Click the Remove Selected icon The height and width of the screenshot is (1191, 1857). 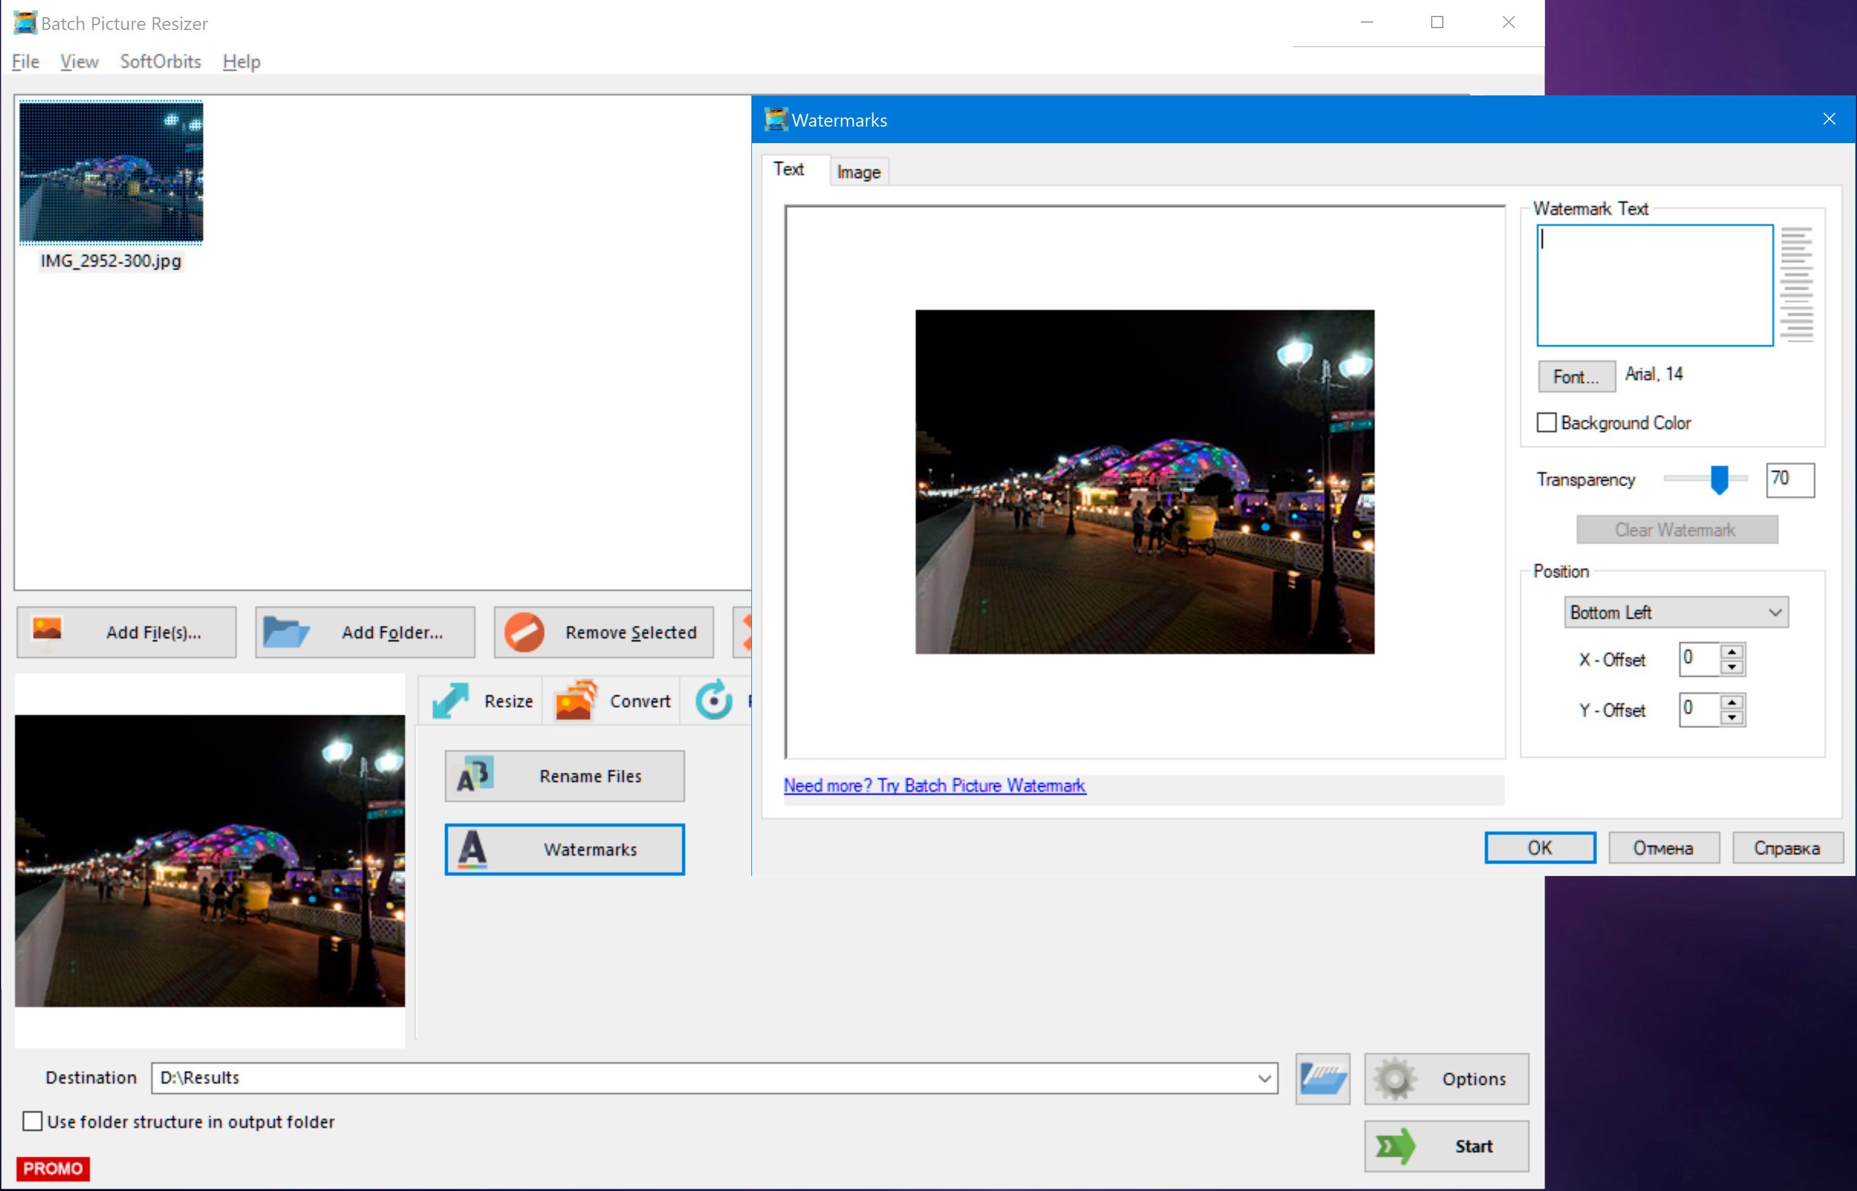click(x=524, y=629)
